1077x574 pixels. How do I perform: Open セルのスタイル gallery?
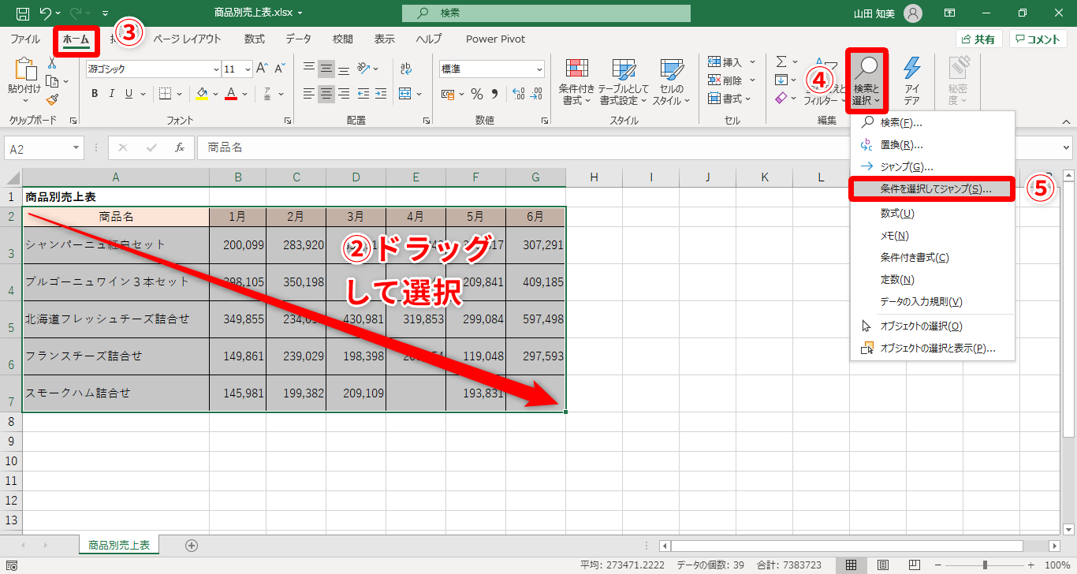[671, 81]
